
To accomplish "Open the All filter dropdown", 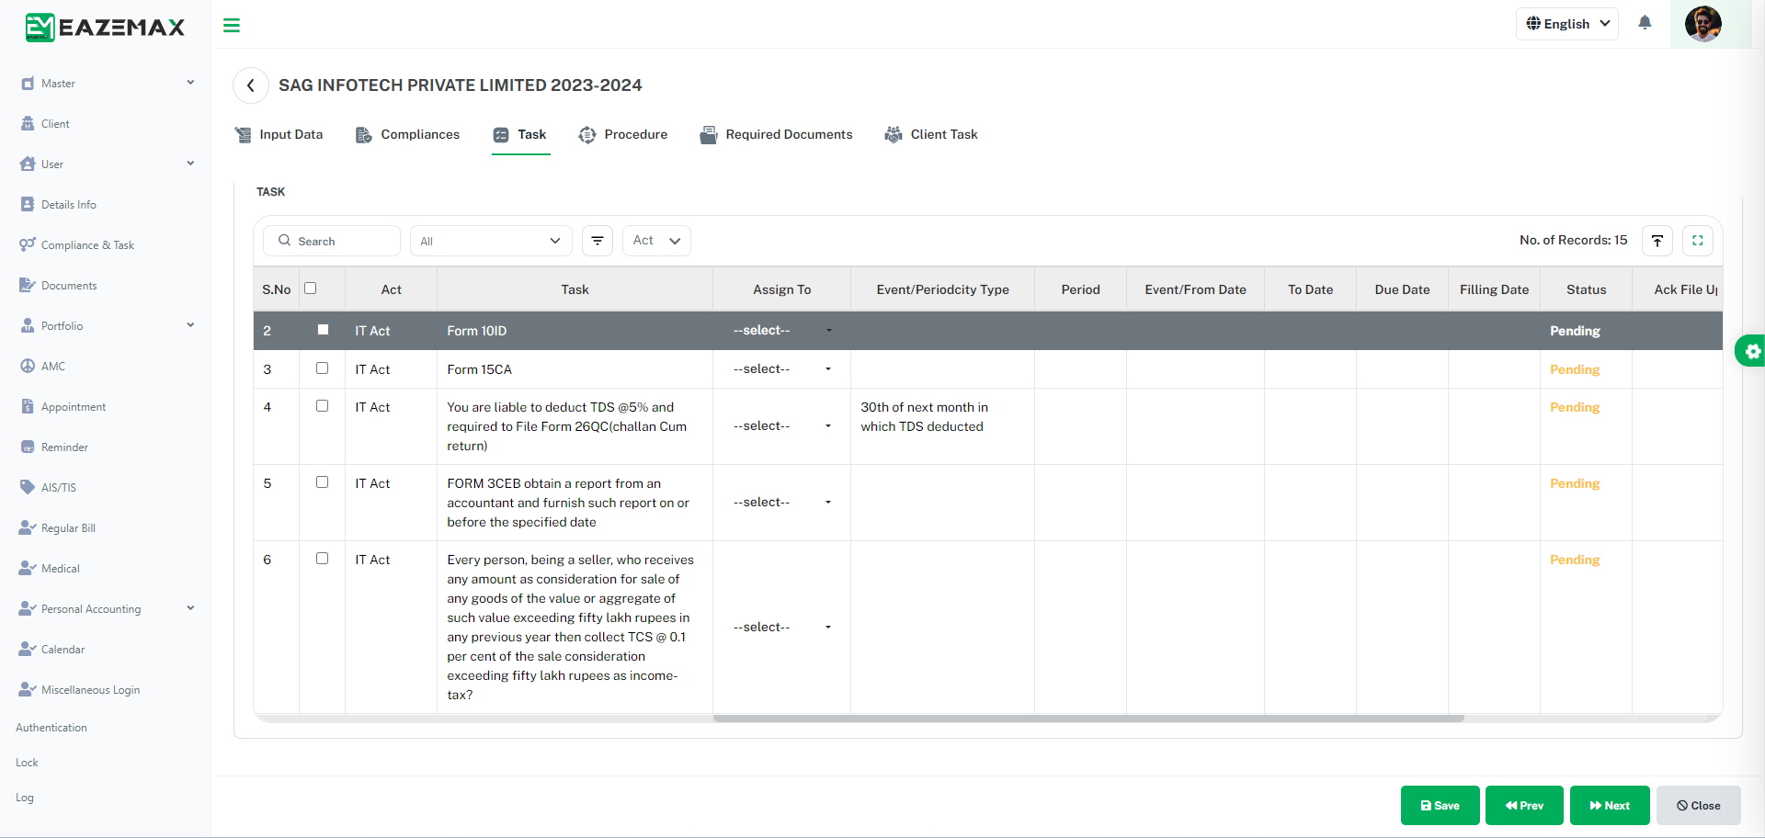I will [491, 241].
